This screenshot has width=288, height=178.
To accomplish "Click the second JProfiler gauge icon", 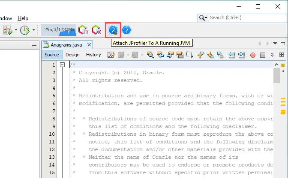I will click(x=126, y=30).
